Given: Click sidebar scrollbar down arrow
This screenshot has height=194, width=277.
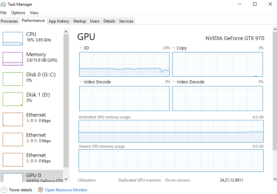Looking at the screenshot, I should 66,179.
